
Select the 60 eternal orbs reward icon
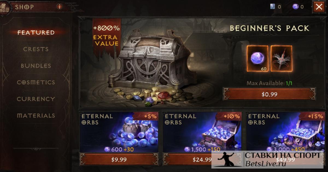coord(258,58)
